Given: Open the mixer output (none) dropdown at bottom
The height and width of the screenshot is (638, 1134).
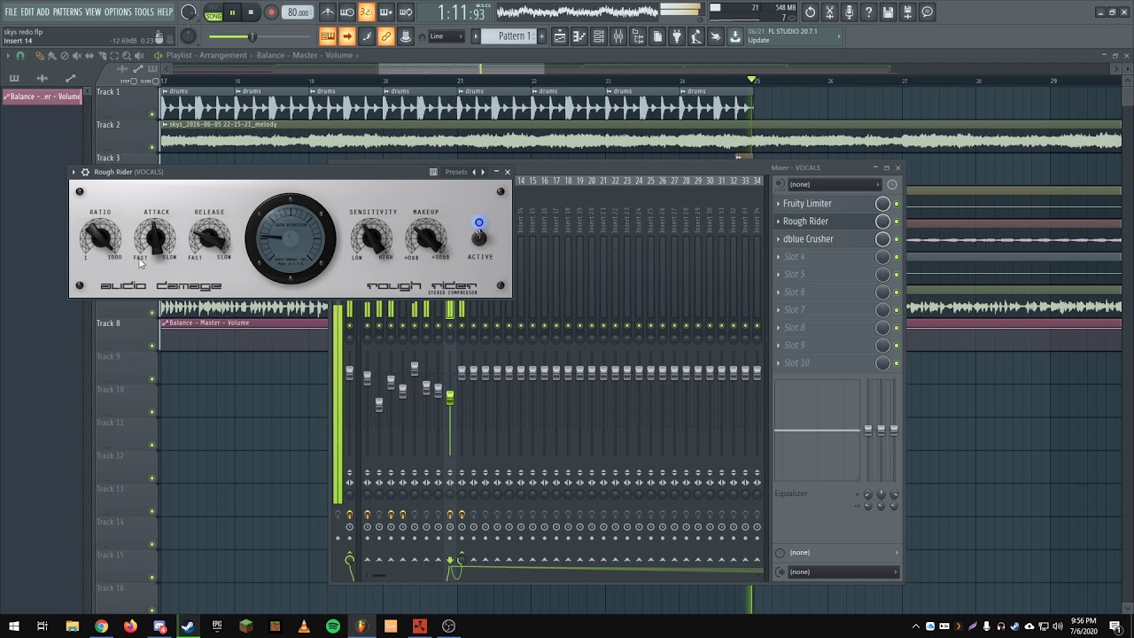Looking at the screenshot, I should point(843,572).
